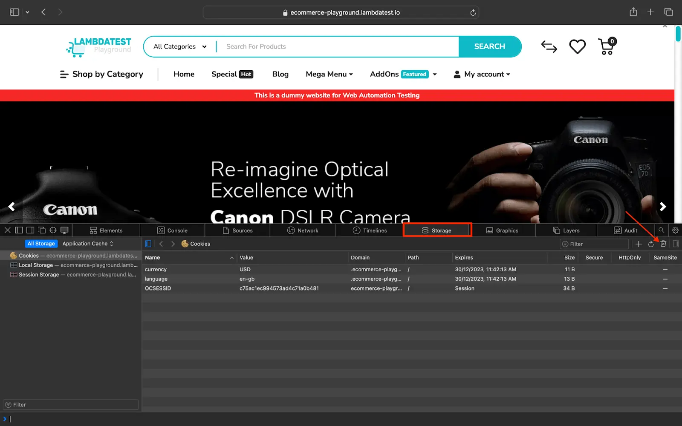
Task: Dock the Web Inspector to the bottom
Action: [19, 230]
